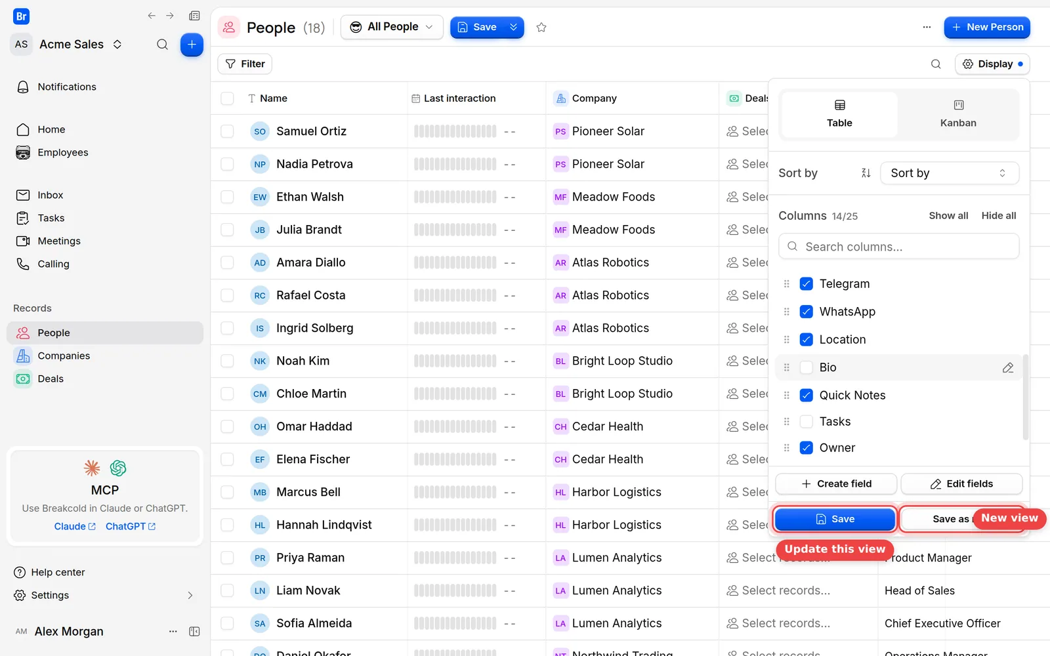Switch to Kanban layout tab

[958, 114]
